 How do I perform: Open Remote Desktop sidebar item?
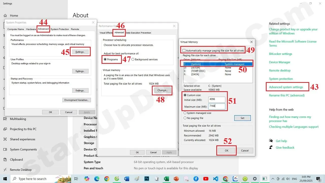point(21,170)
